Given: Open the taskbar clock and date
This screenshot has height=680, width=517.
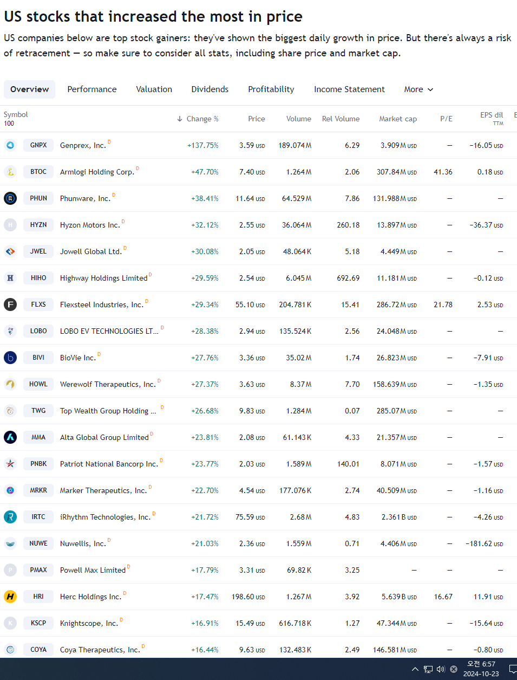Looking at the screenshot, I should pyautogui.click(x=481, y=669).
